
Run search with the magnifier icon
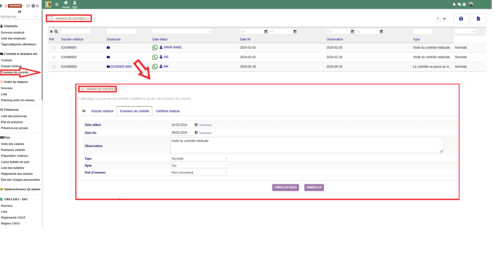[56, 31]
